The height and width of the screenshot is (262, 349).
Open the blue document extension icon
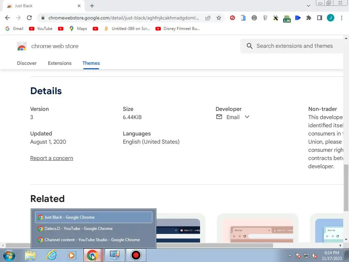click(243, 18)
